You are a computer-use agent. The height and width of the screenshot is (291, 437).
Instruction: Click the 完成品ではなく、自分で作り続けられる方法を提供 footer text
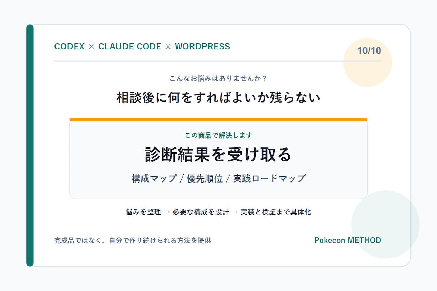coord(133,241)
